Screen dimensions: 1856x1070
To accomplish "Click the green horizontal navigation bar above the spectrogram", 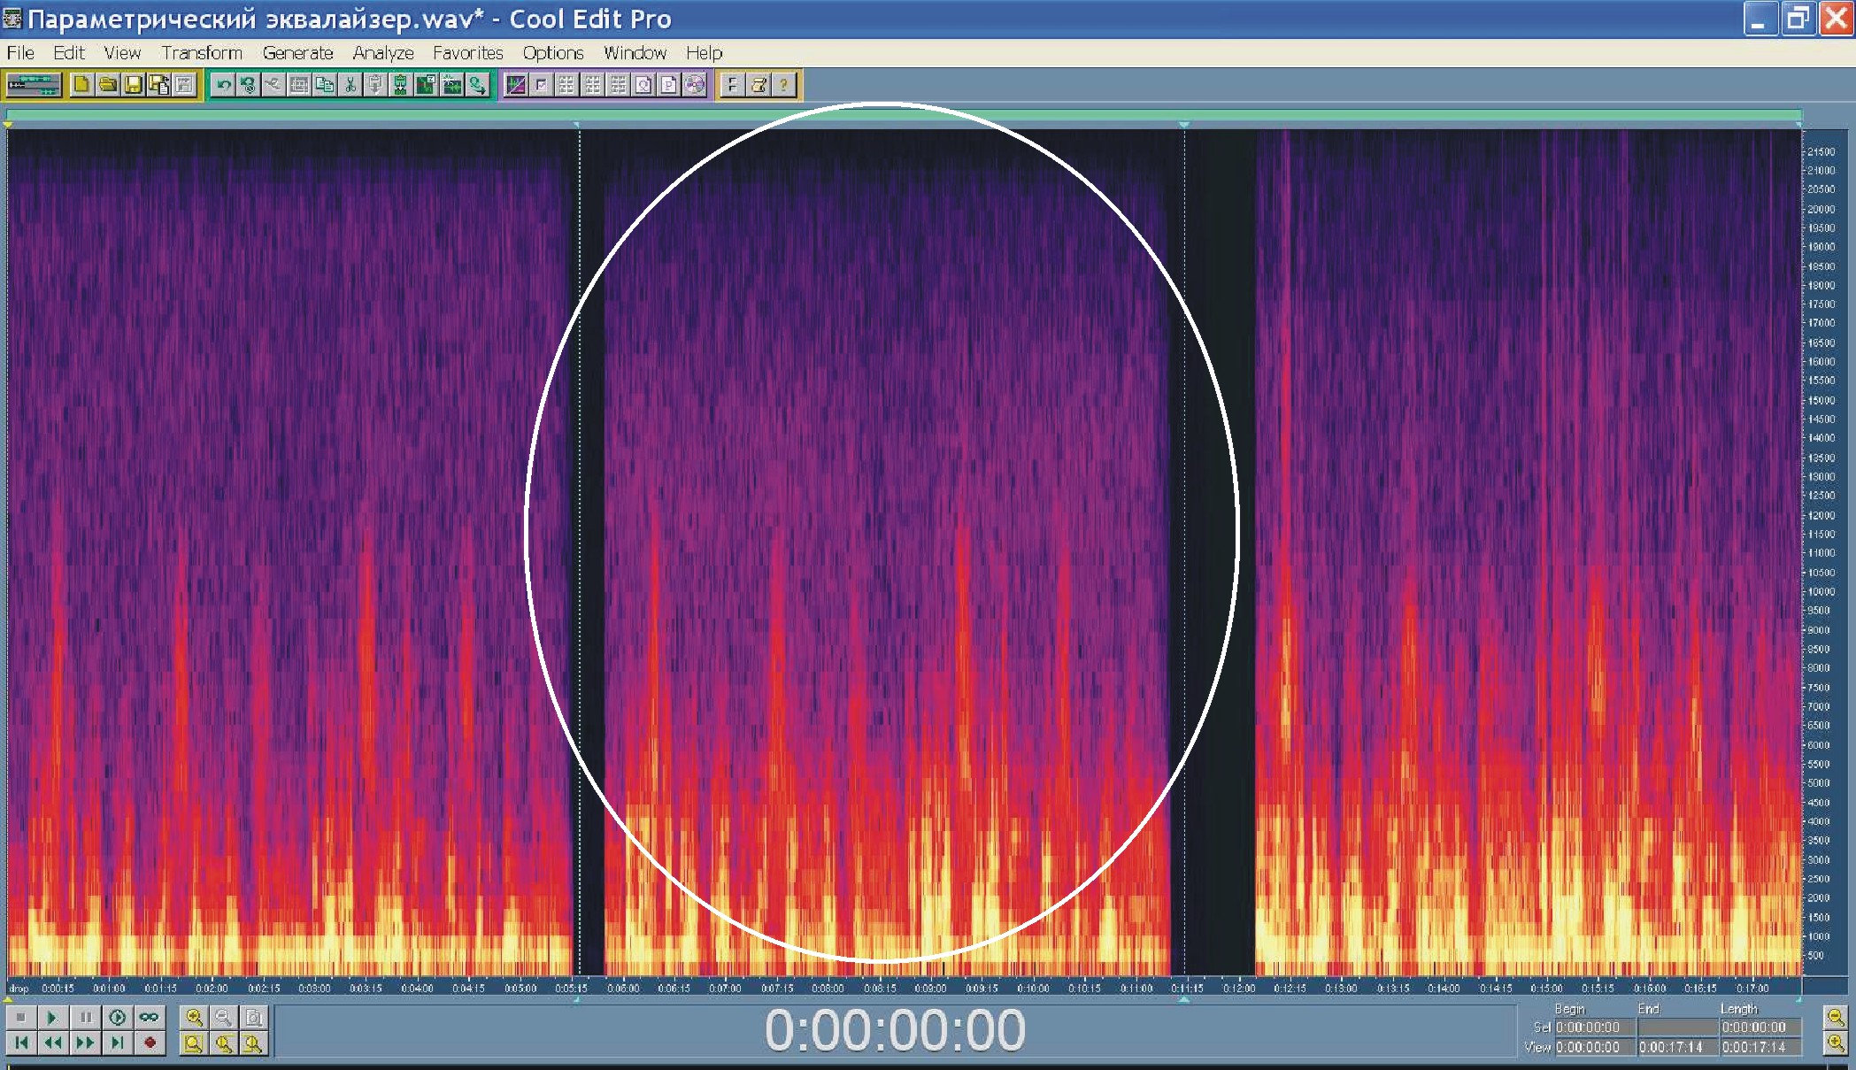I will [904, 114].
